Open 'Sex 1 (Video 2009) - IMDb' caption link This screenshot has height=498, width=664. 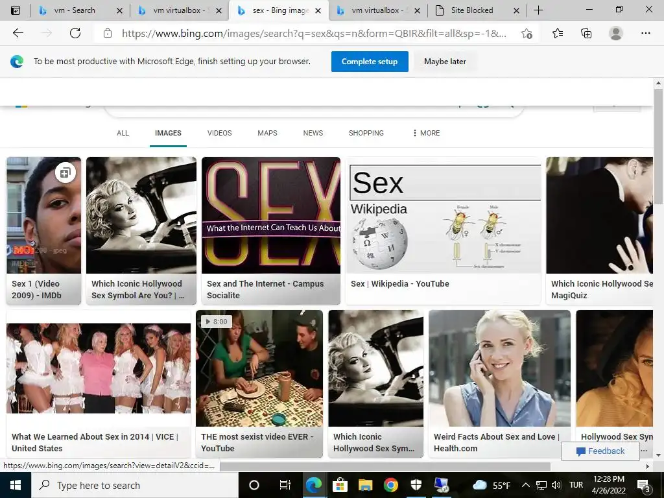36,290
